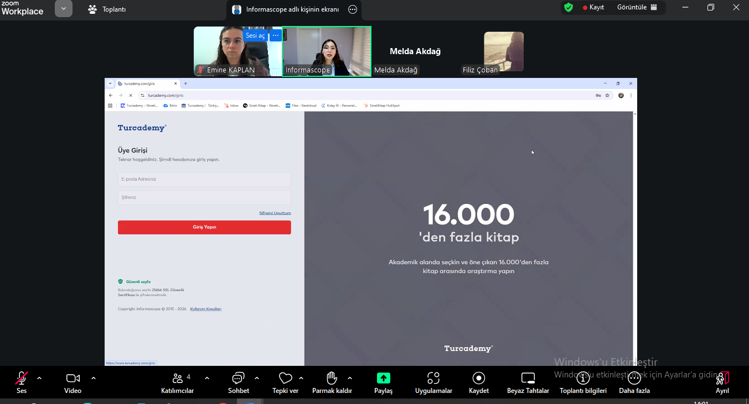Open Beyaz Tahtalar whiteboards
Screen dimensions: 749x404
click(x=528, y=382)
